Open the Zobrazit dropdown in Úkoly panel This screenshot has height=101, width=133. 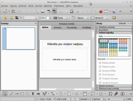click(124, 23)
